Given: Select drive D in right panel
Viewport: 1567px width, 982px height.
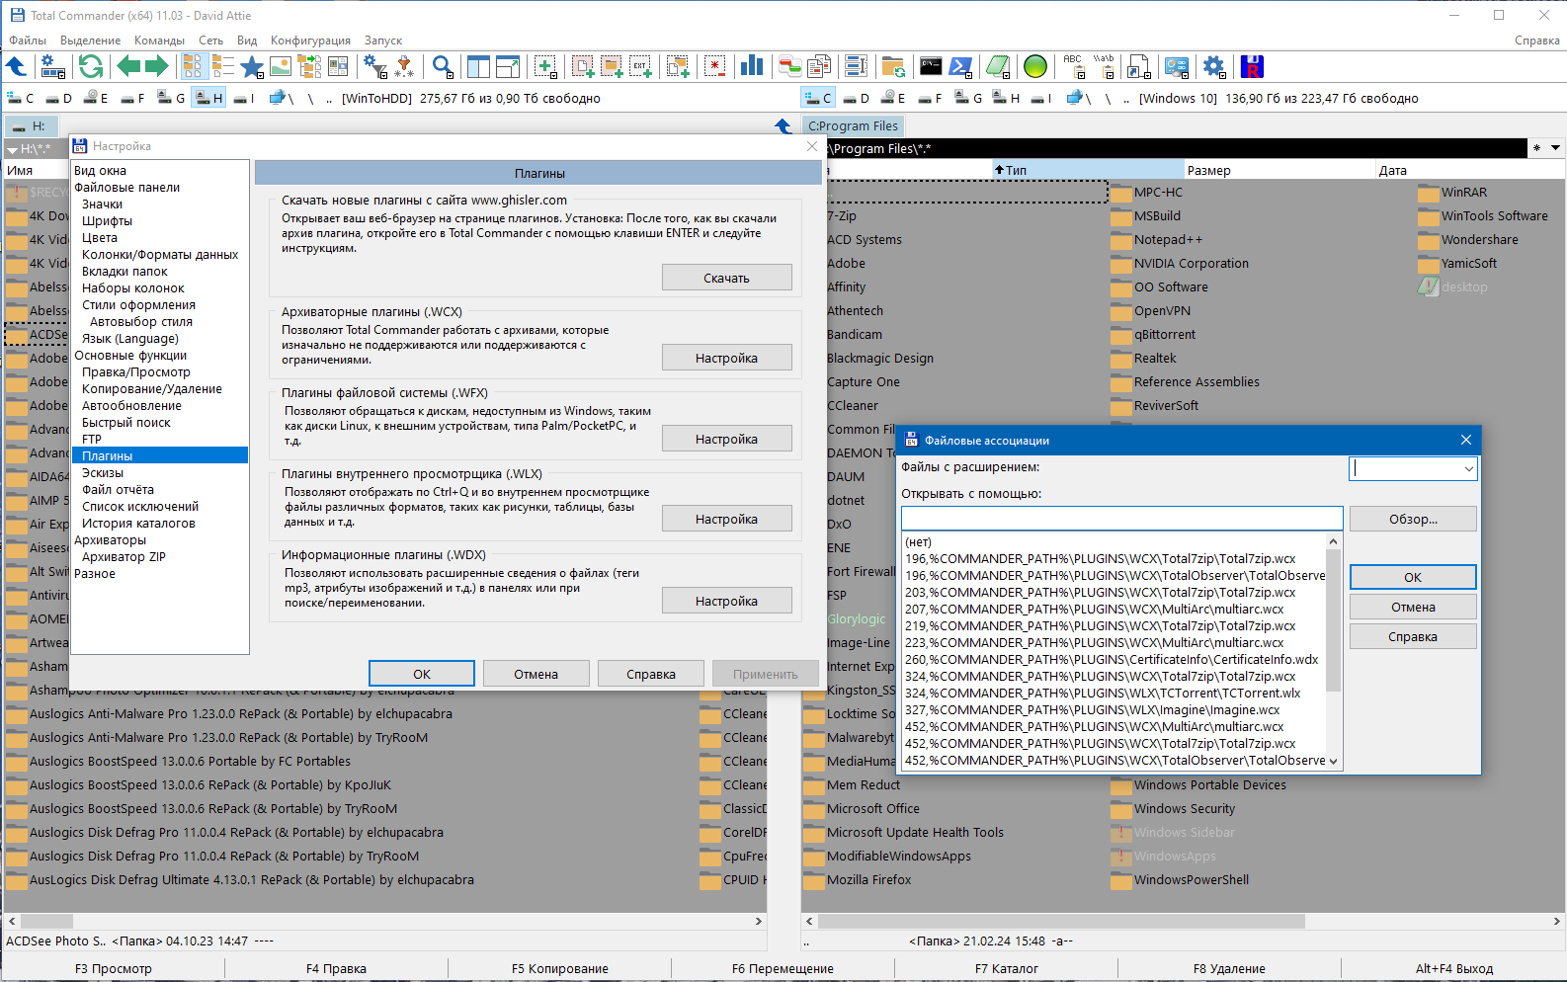Looking at the screenshot, I should point(856,98).
